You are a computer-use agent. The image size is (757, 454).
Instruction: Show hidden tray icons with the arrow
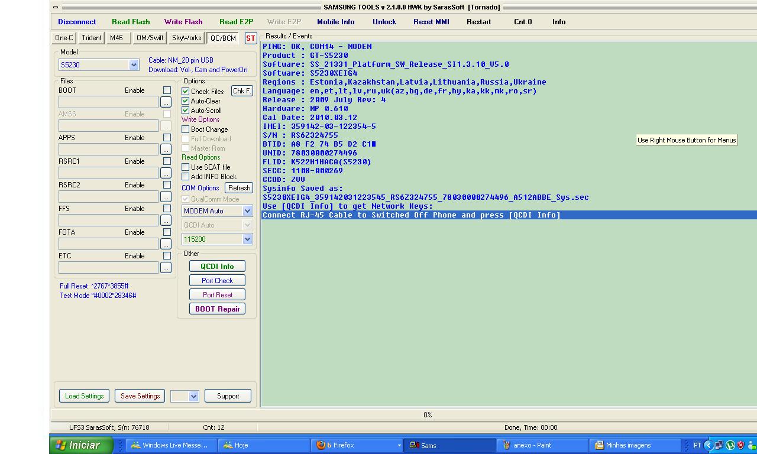tap(708, 445)
